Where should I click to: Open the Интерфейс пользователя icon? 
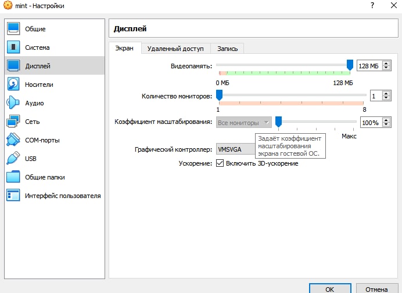click(x=13, y=195)
